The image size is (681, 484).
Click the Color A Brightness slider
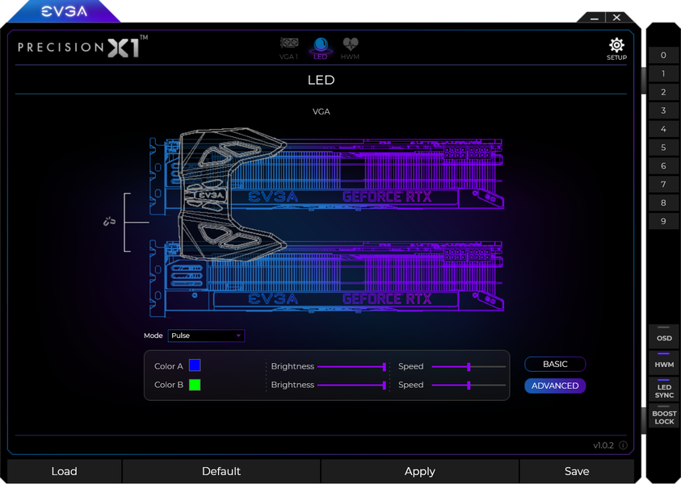tap(351, 367)
